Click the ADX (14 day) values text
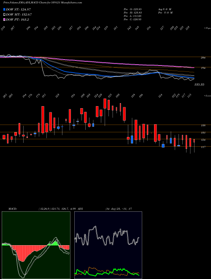The height and width of the screenshot is (279, 211). coord(118,209)
